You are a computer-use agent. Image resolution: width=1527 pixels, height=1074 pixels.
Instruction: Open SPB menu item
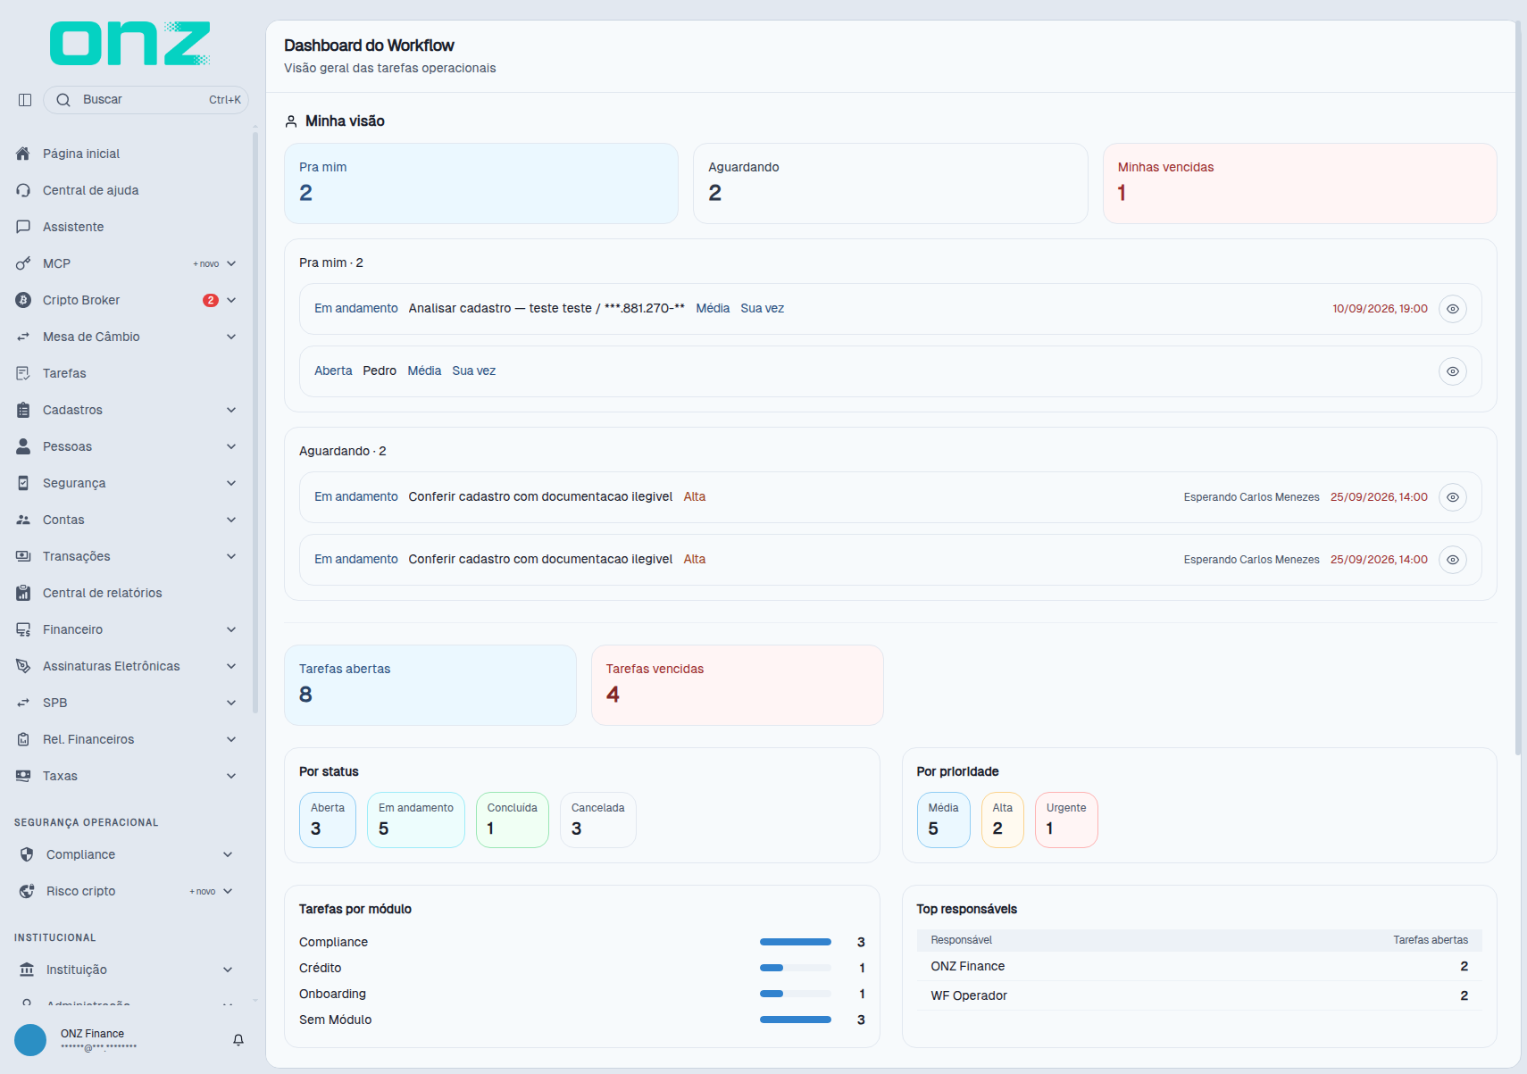pos(126,703)
